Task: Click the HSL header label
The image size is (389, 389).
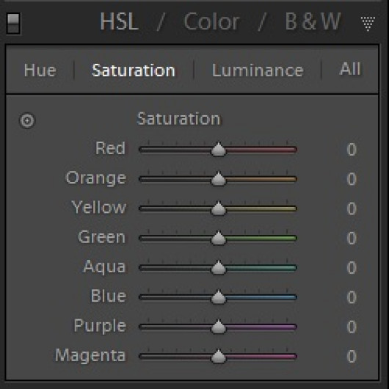Action: click(x=119, y=21)
